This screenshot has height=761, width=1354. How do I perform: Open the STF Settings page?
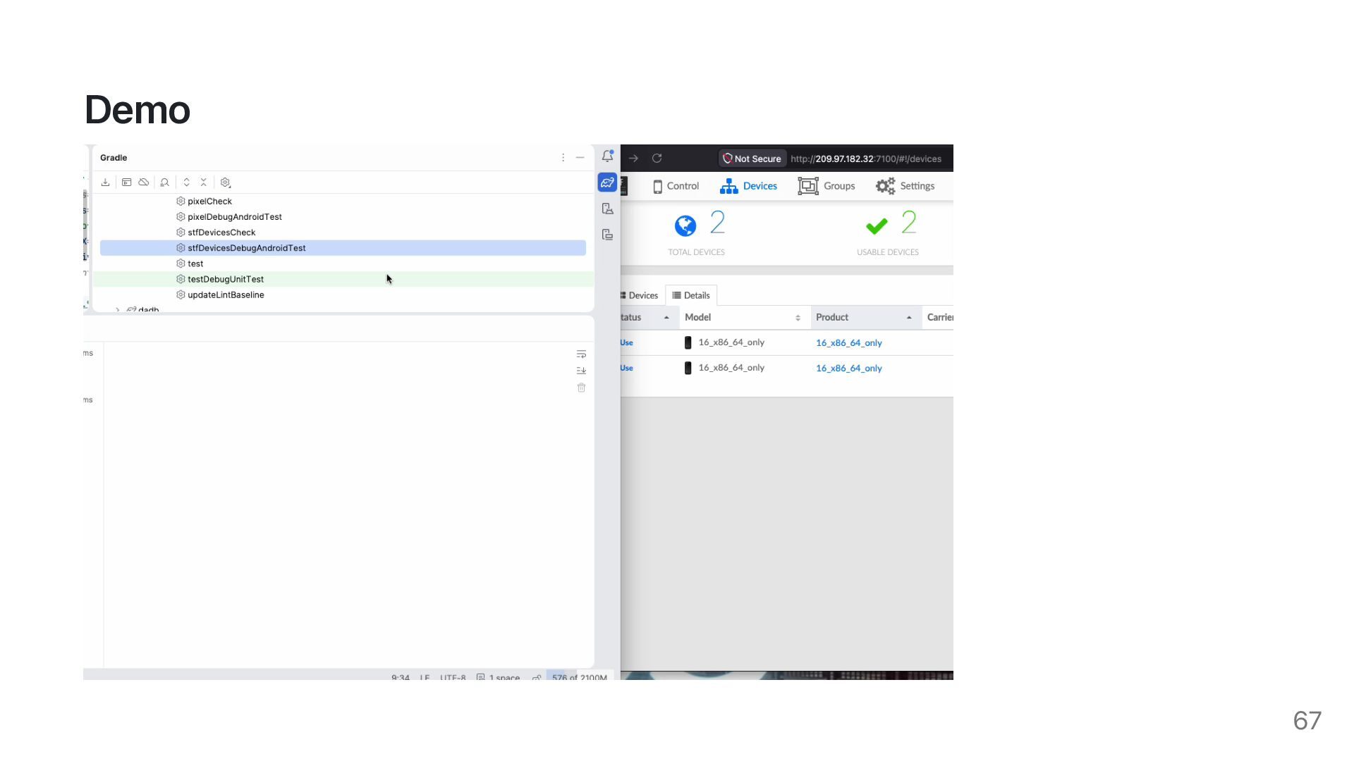point(905,186)
